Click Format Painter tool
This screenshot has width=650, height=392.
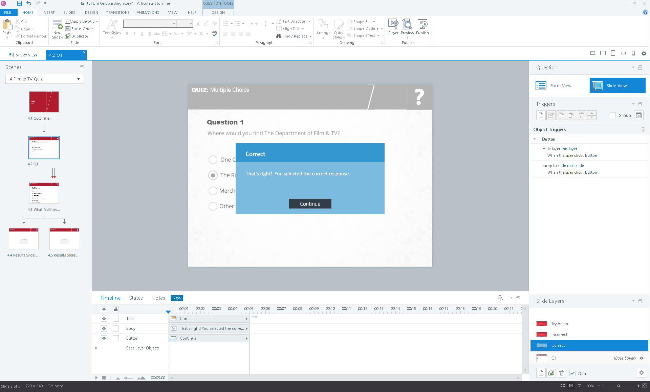31,36
